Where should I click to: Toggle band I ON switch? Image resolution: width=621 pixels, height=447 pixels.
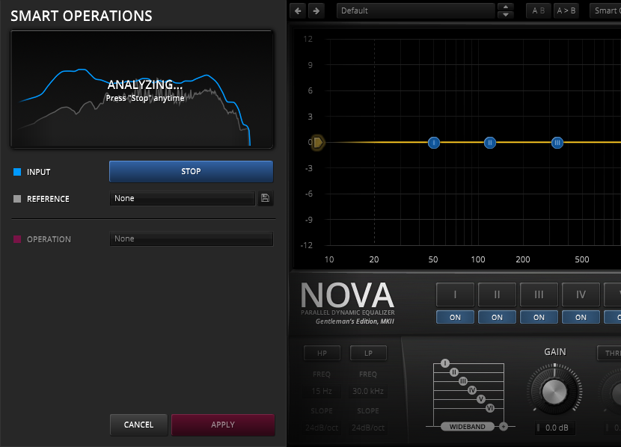pos(455,317)
